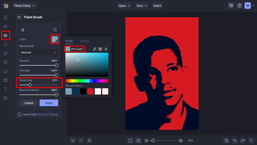Zoom out with the minus icon
The height and width of the screenshot is (145, 257).
pos(146,141)
